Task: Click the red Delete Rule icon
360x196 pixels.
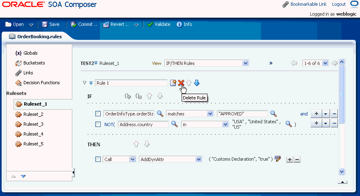Action: [x=181, y=83]
